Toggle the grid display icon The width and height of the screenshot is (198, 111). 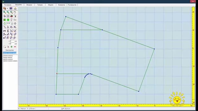[x=8, y=16]
